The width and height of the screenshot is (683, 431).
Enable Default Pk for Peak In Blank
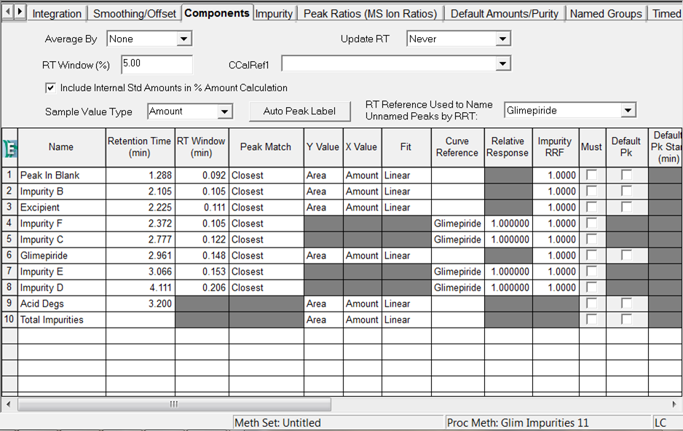point(626,175)
